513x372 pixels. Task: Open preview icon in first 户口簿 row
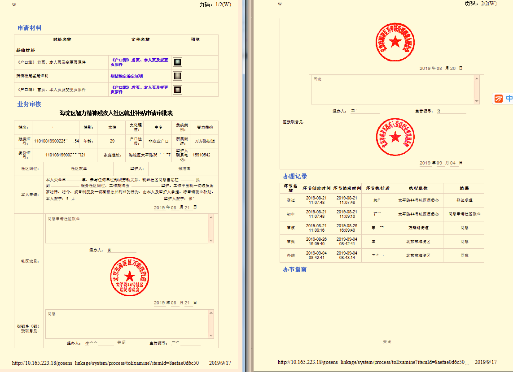pos(178,62)
